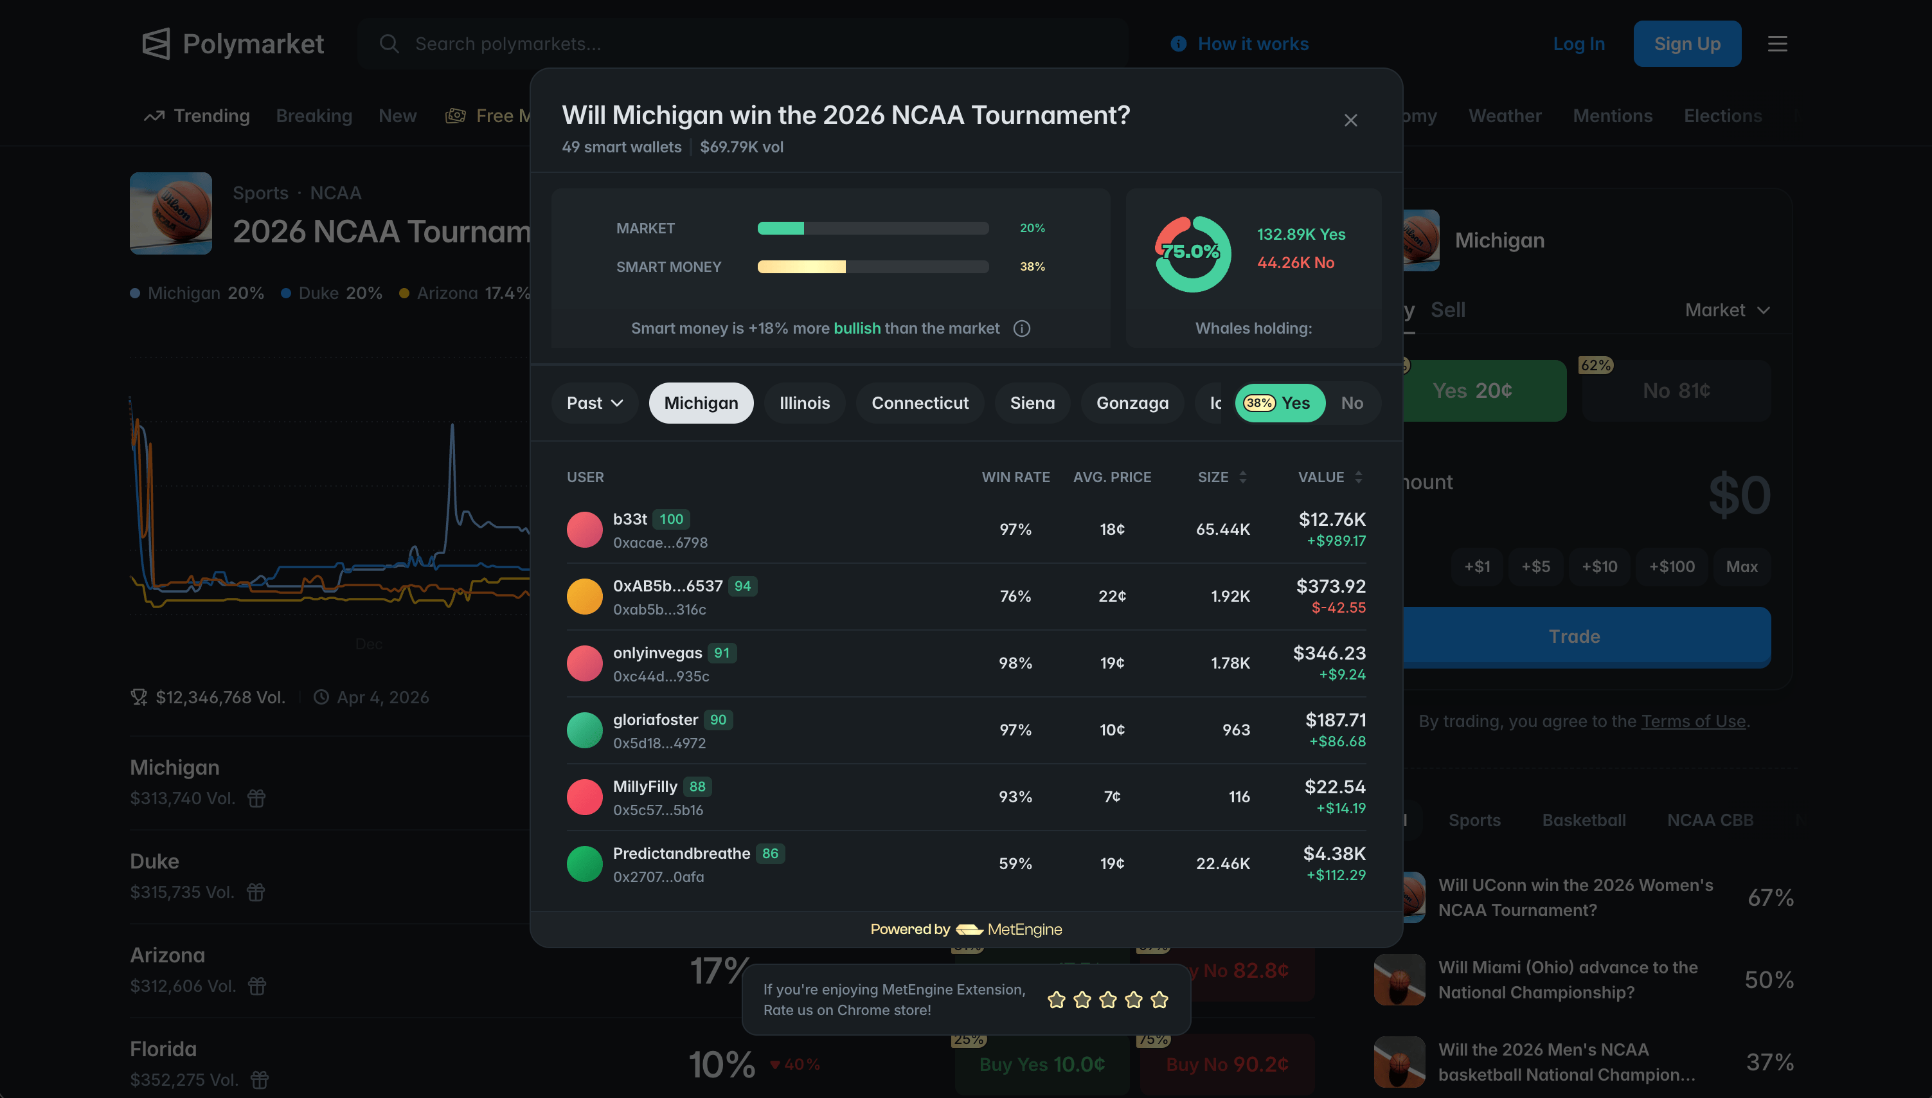1932x1098 pixels.
Task: Close the Michigan smart money modal
Action: pyautogui.click(x=1351, y=121)
